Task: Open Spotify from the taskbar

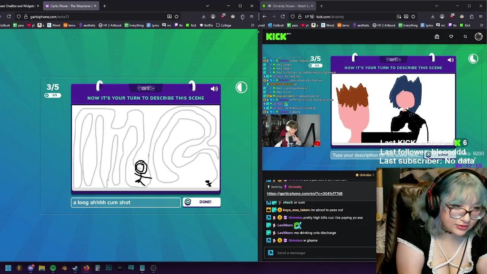Action: click(53, 268)
